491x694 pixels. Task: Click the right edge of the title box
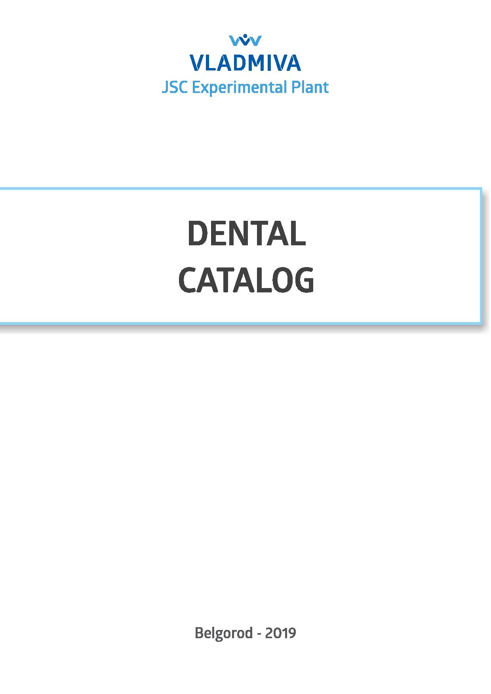click(481, 256)
